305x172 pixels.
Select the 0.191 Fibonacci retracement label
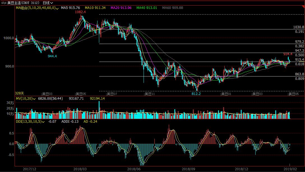coord(300,32)
